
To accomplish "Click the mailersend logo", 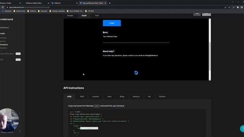I will click(x=6, y=19).
